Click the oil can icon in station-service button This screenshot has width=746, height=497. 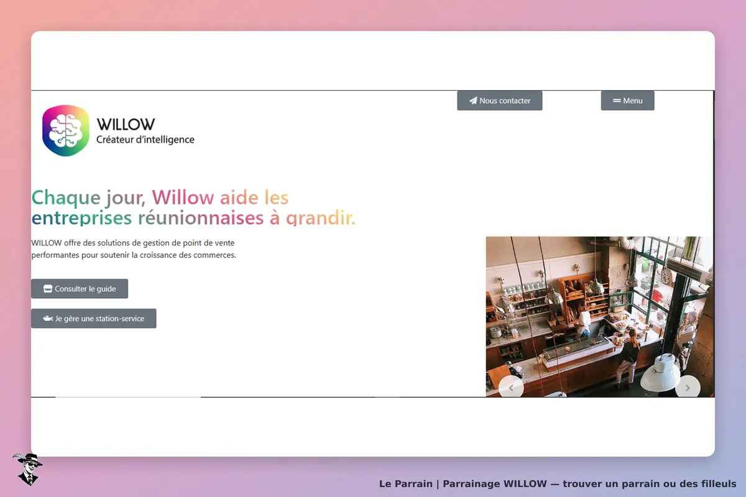[x=48, y=319]
